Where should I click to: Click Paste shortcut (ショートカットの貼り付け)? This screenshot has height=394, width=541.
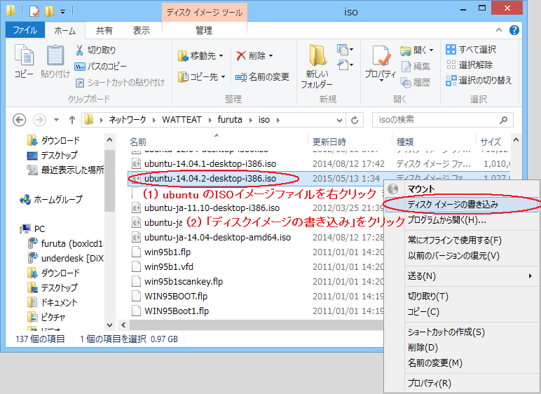(x=120, y=83)
